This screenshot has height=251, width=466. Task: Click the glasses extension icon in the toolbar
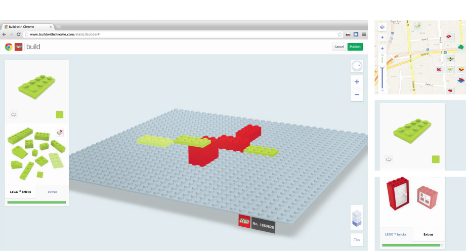click(x=348, y=34)
